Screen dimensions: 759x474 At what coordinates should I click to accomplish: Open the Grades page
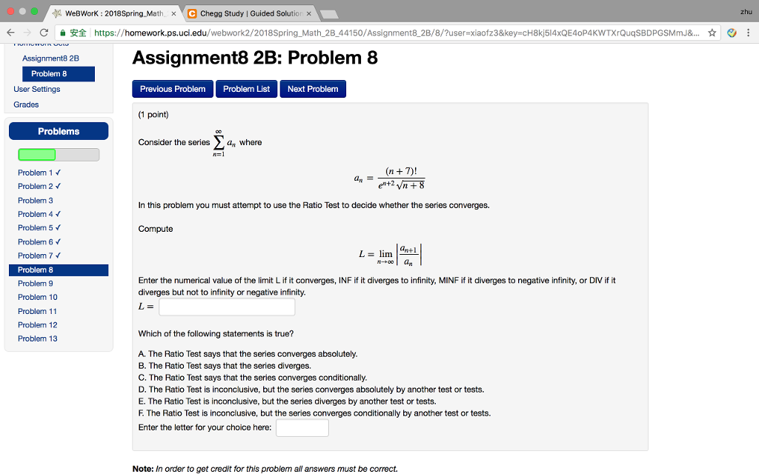[x=25, y=104]
